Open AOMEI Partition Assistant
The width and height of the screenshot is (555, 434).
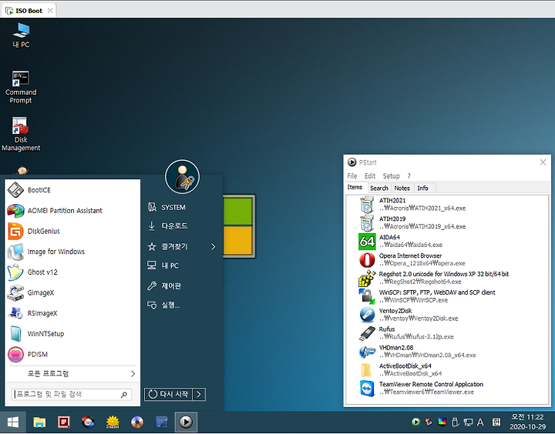click(x=72, y=211)
